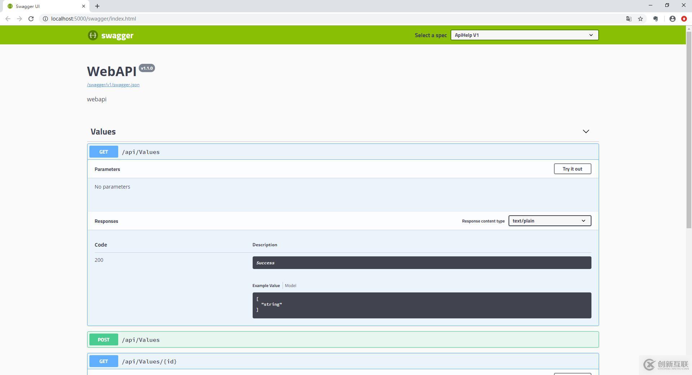Click the WebAPI title heading
This screenshot has width=692, height=375.
click(x=112, y=71)
